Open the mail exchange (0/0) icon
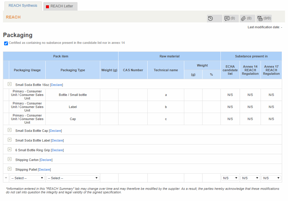Screen dimensions: 288x201 pos(262,18)
